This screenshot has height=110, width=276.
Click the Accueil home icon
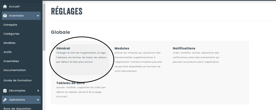(x=5, y=6)
